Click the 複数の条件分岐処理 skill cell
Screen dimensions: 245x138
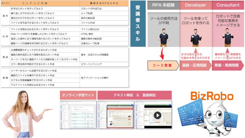tap(104, 39)
